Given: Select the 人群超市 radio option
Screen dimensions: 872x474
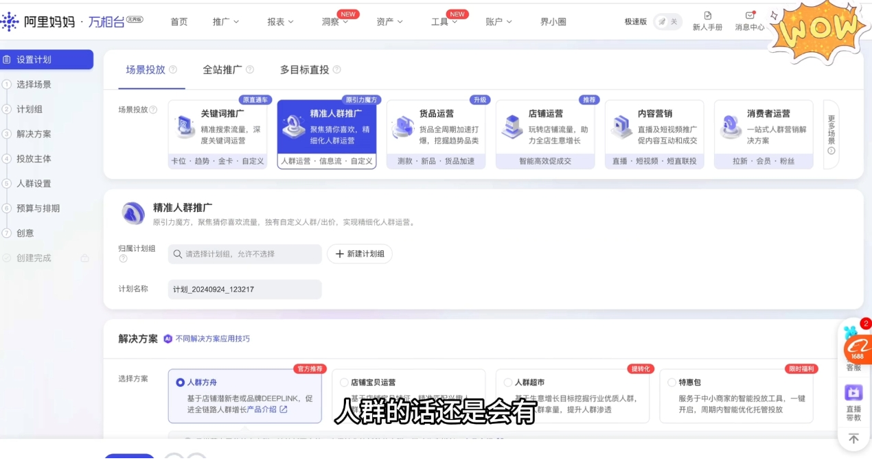Looking at the screenshot, I should (x=508, y=383).
